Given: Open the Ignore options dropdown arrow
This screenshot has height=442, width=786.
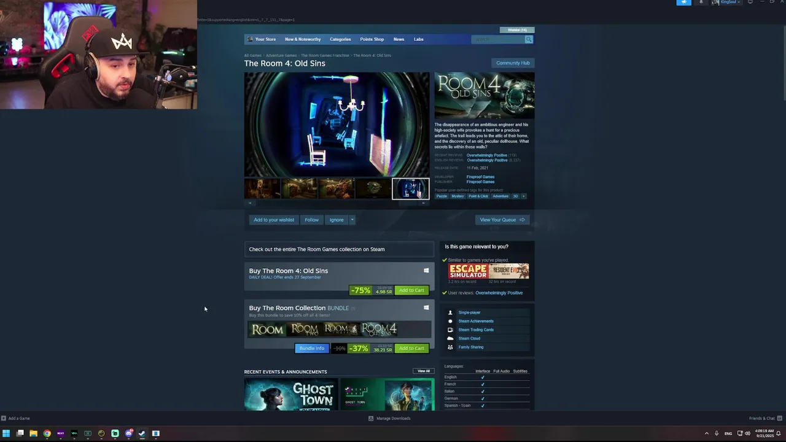Looking at the screenshot, I should pyautogui.click(x=352, y=220).
